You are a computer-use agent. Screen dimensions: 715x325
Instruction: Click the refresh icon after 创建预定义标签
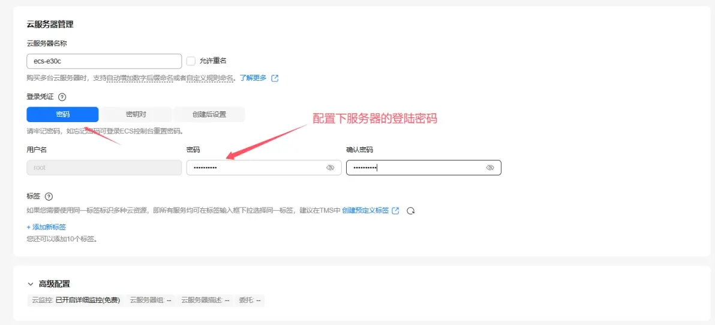[x=411, y=211]
